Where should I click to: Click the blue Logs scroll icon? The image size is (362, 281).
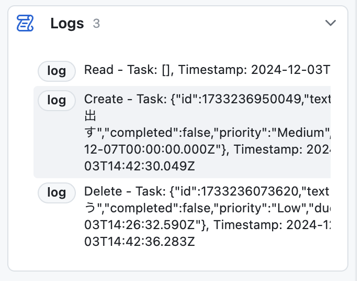pyautogui.click(x=25, y=23)
